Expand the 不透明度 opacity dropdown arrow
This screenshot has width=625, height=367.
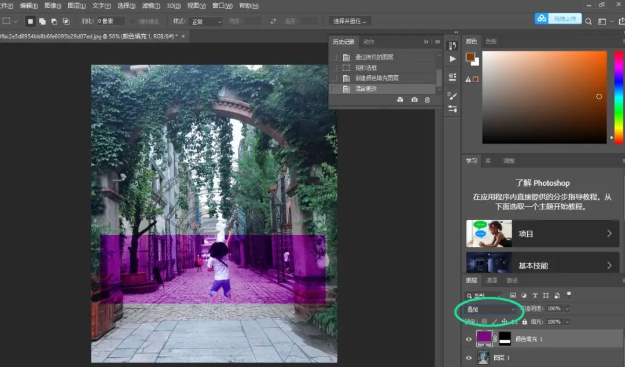(x=567, y=309)
